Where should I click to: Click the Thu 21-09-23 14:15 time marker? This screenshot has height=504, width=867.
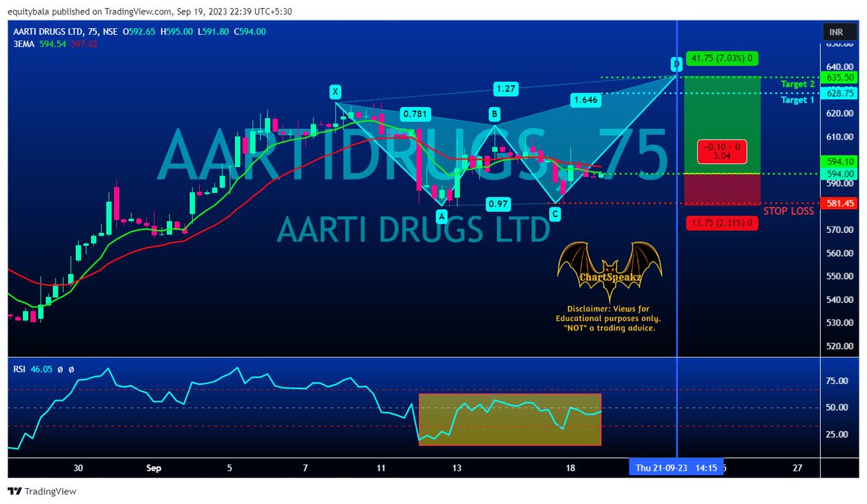(x=676, y=468)
